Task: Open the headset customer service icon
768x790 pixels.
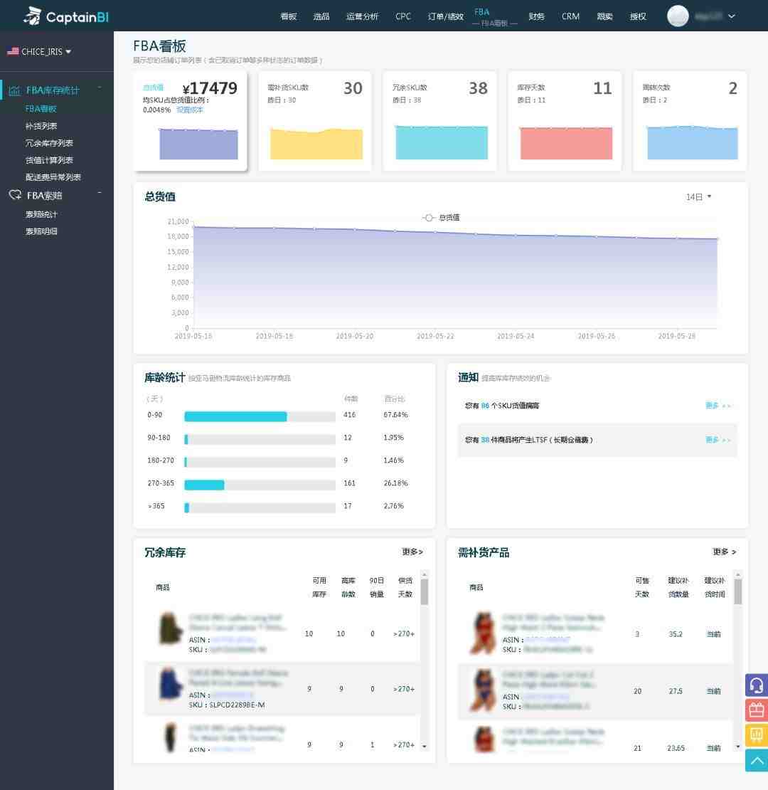Action: coord(757,685)
